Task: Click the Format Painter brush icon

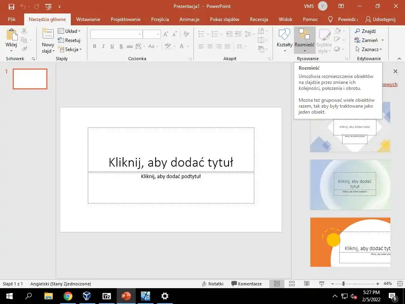Action: 24,49
